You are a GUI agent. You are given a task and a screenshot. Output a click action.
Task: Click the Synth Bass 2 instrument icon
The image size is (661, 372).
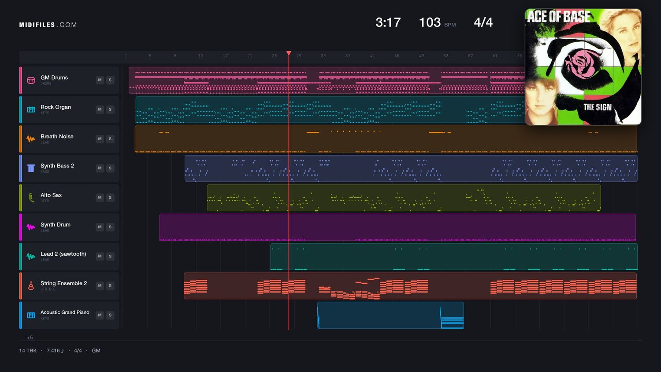coord(31,168)
